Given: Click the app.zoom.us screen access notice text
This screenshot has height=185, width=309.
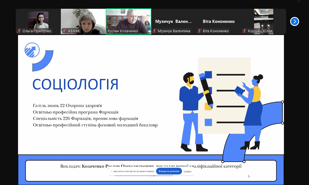Looking at the screenshot, I should click(134, 171).
